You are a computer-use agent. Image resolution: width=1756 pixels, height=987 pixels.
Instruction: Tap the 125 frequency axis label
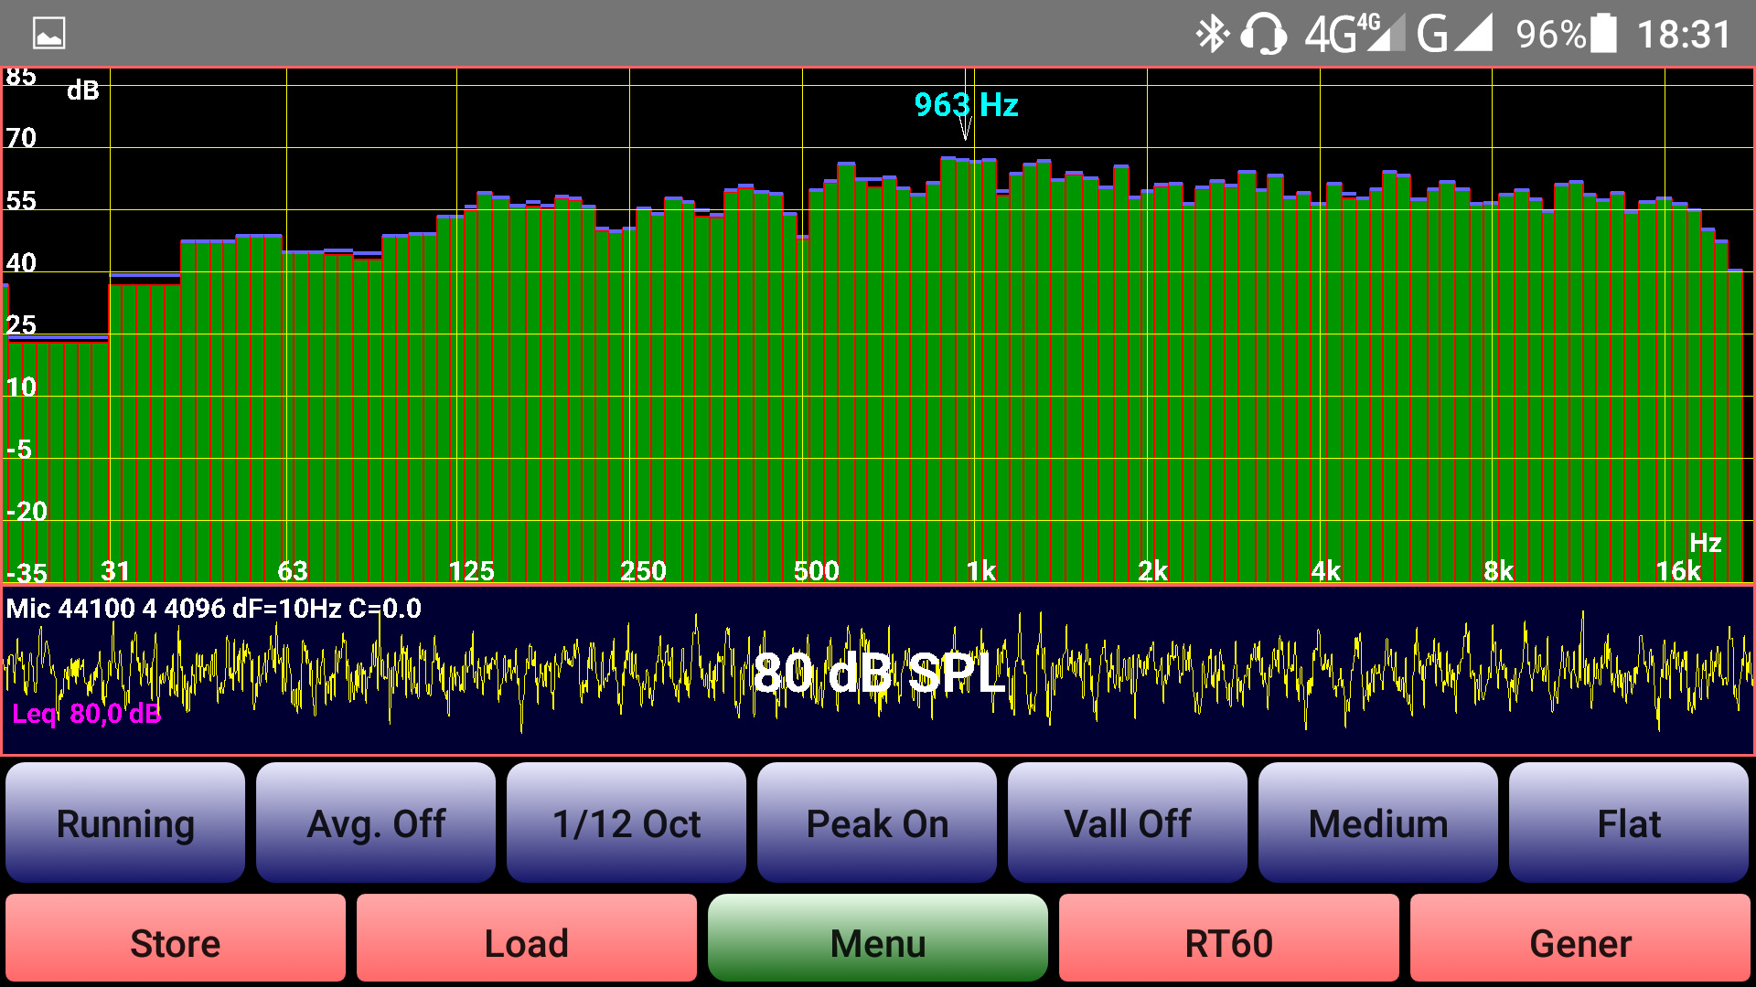pos(471,571)
